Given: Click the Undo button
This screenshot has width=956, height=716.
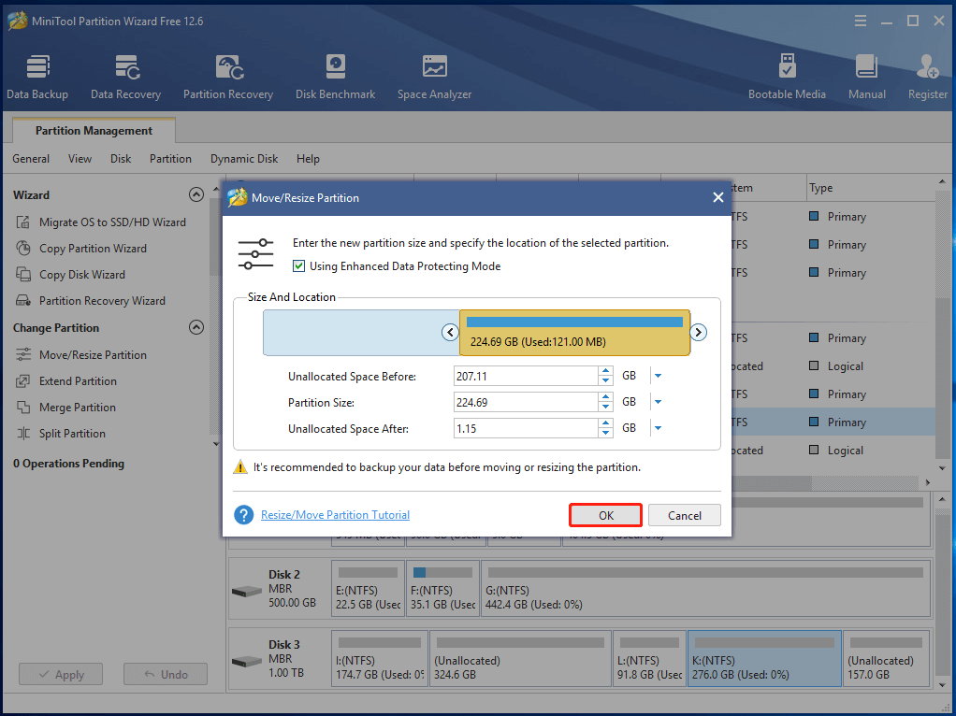Looking at the screenshot, I should tap(166, 675).
